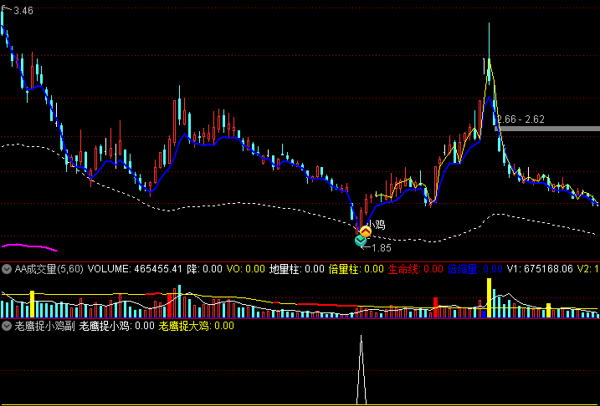The height and width of the screenshot is (406, 600).
Task: Click the 小鸡 text label on chart
Action: 377,226
